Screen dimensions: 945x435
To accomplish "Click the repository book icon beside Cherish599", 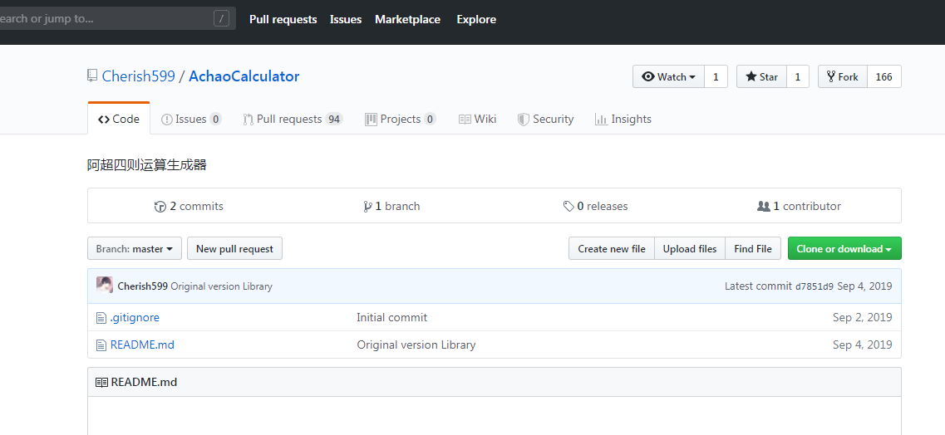I will pos(92,76).
